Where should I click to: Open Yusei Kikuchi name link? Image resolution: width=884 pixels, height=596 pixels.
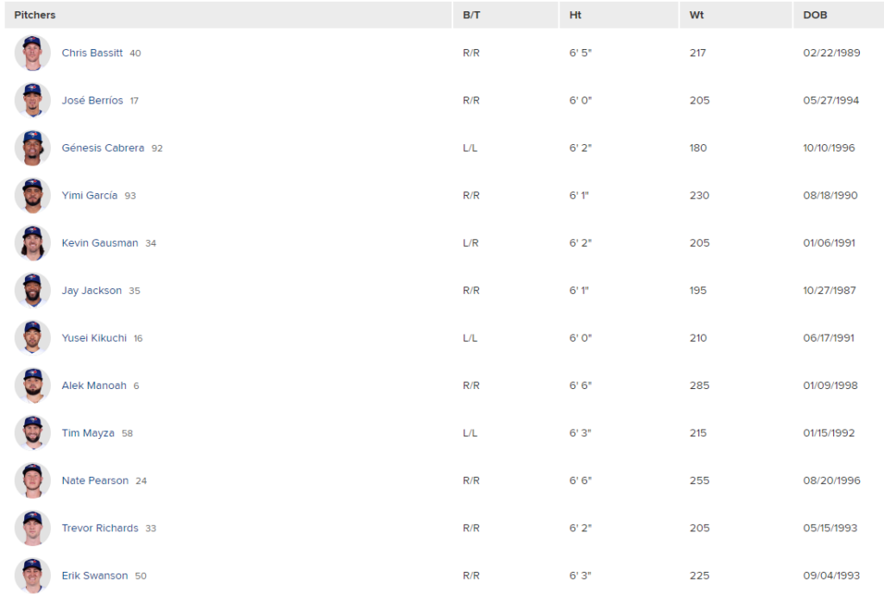coord(94,338)
